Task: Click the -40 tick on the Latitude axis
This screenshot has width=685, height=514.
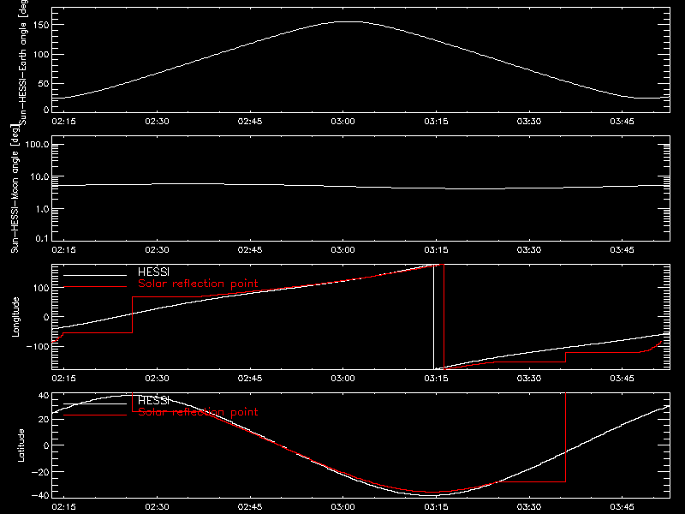Action: point(39,495)
